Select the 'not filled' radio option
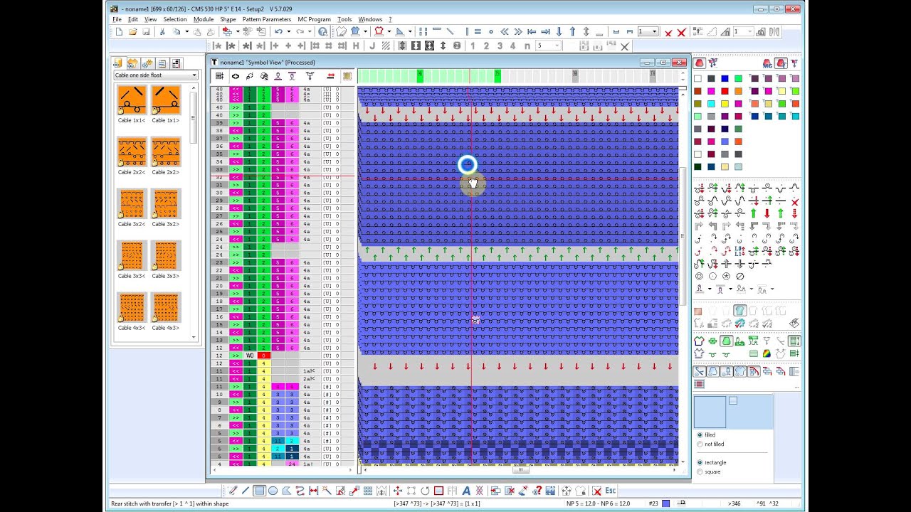Screen dimensions: 911x512 [x=700, y=444]
